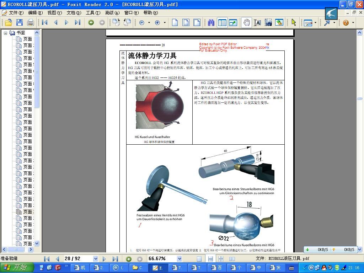Toggle continuous page layout in status bar

(210, 259)
